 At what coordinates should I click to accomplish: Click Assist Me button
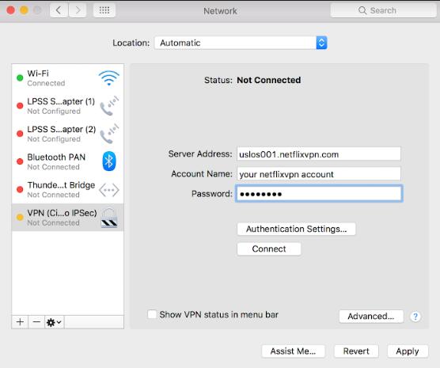pos(294,351)
